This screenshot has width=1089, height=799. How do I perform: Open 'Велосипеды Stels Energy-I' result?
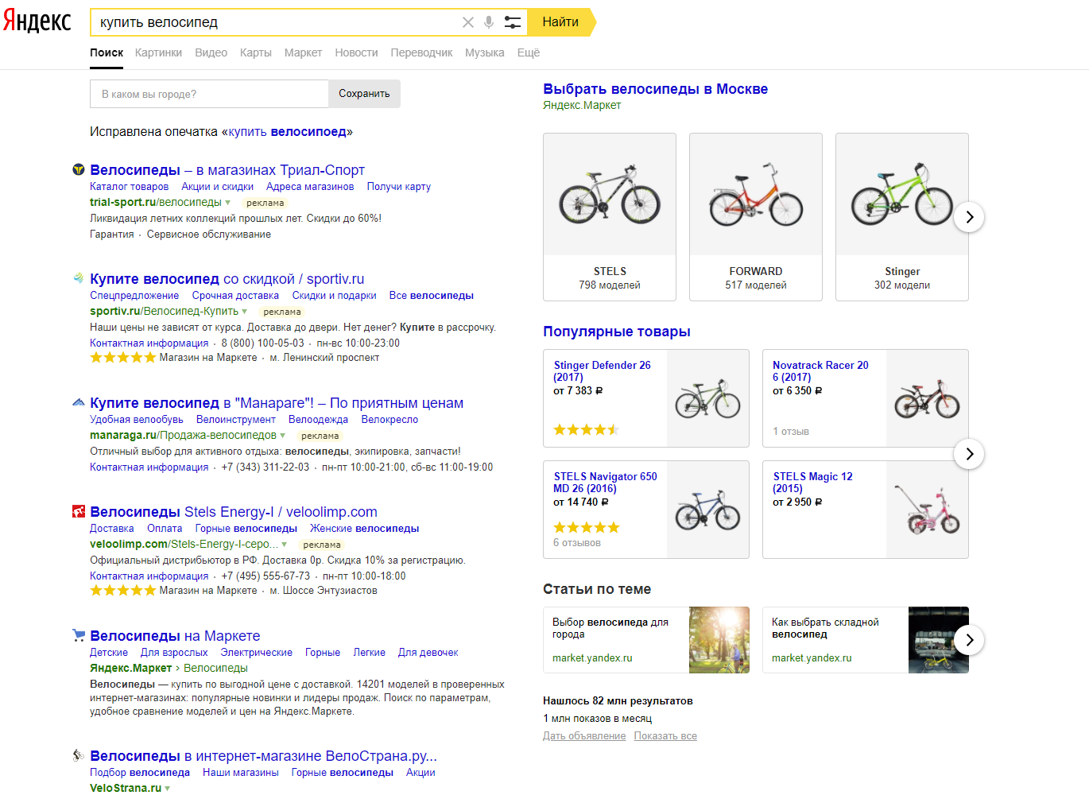tap(234, 512)
